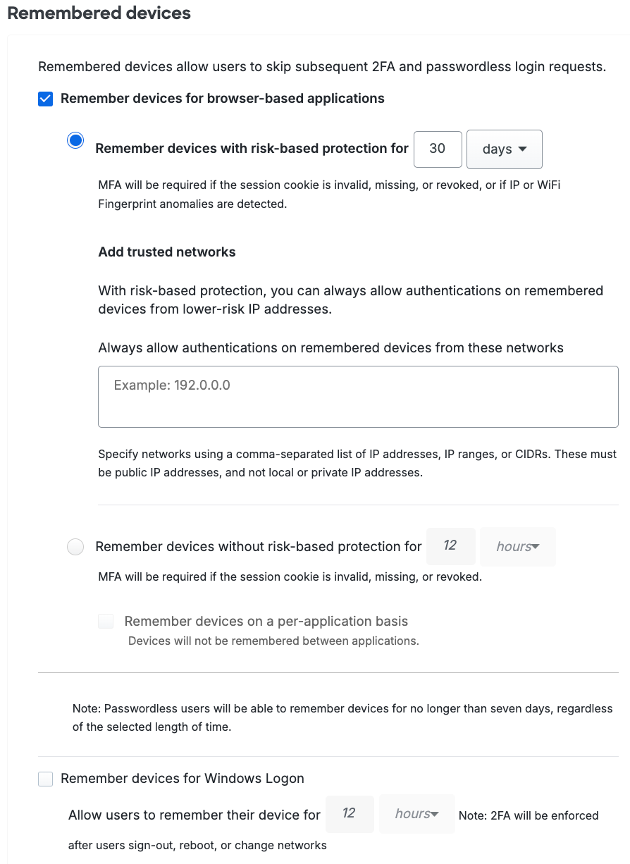The width and height of the screenshot is (630, 864).
Task: Open the hours dropdown beside the 12-hour field
Action: 517,546
